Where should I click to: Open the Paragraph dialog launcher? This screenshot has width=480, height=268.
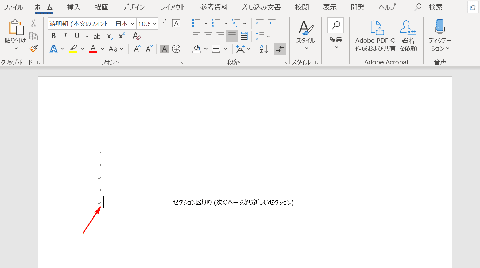pyautogui.click(x=285, y=63)
